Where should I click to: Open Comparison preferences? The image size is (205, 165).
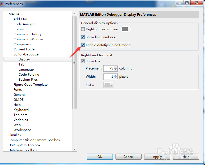tap(23, 44)
